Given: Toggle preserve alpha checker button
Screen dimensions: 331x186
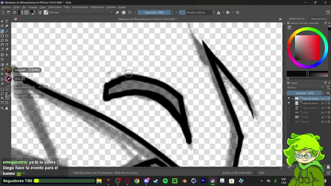Looking at the screenshot, I should tap(124, 12).
